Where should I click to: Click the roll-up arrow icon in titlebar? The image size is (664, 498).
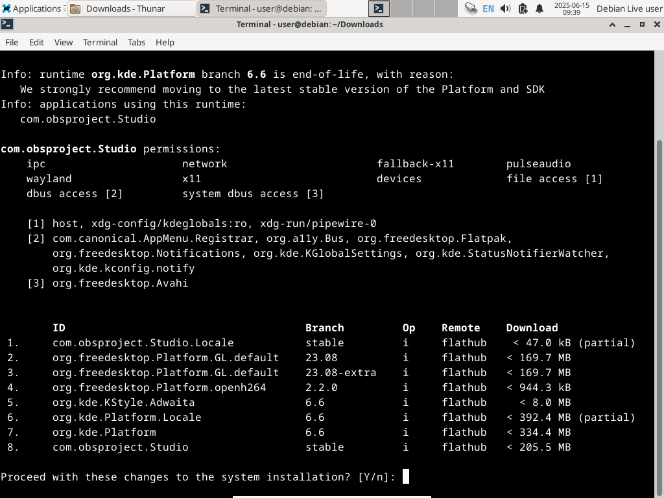coord(612,25)
